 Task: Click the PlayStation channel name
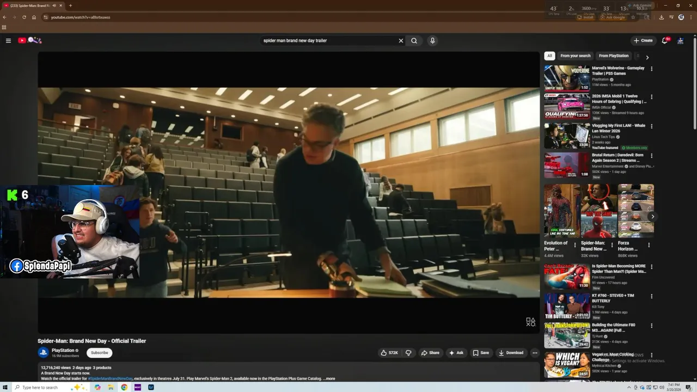(x=63, y=350)
